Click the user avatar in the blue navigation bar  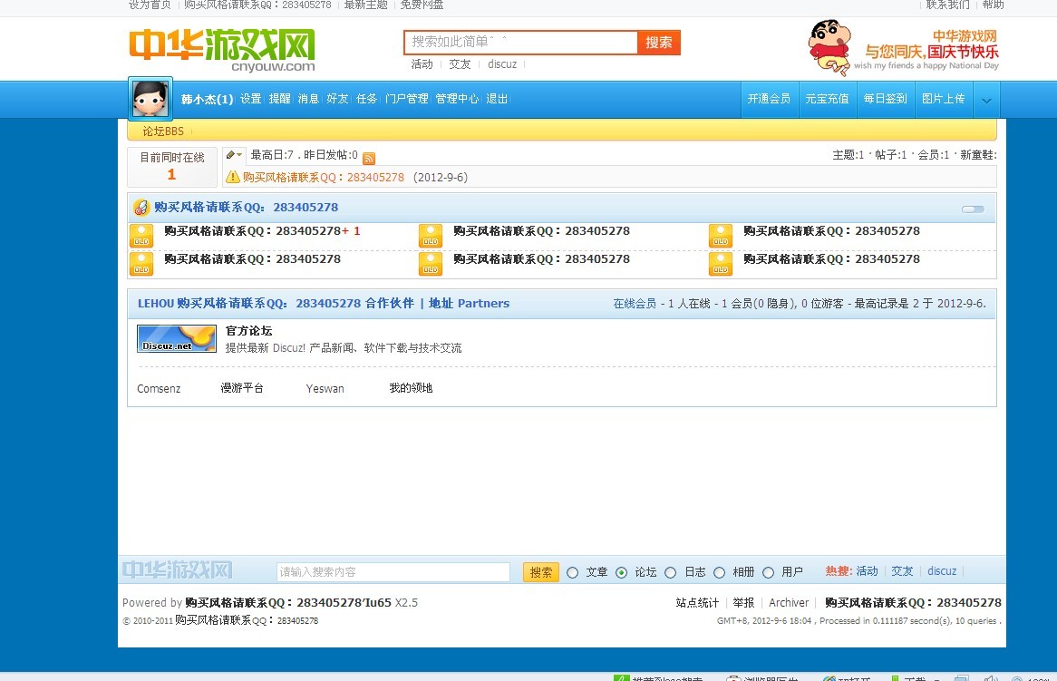tap(150, 99)
